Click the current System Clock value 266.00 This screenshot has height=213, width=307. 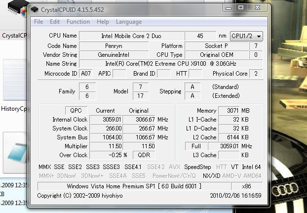coord(106,128)
